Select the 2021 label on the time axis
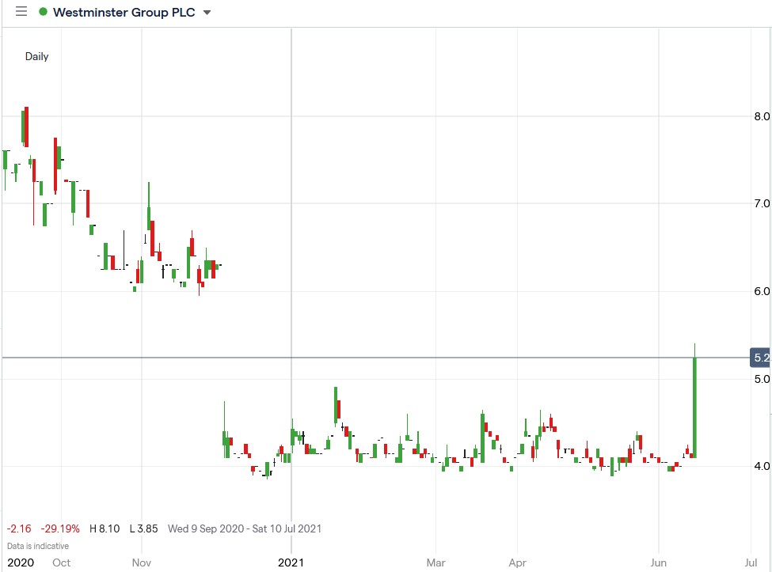 coord(291,563)
